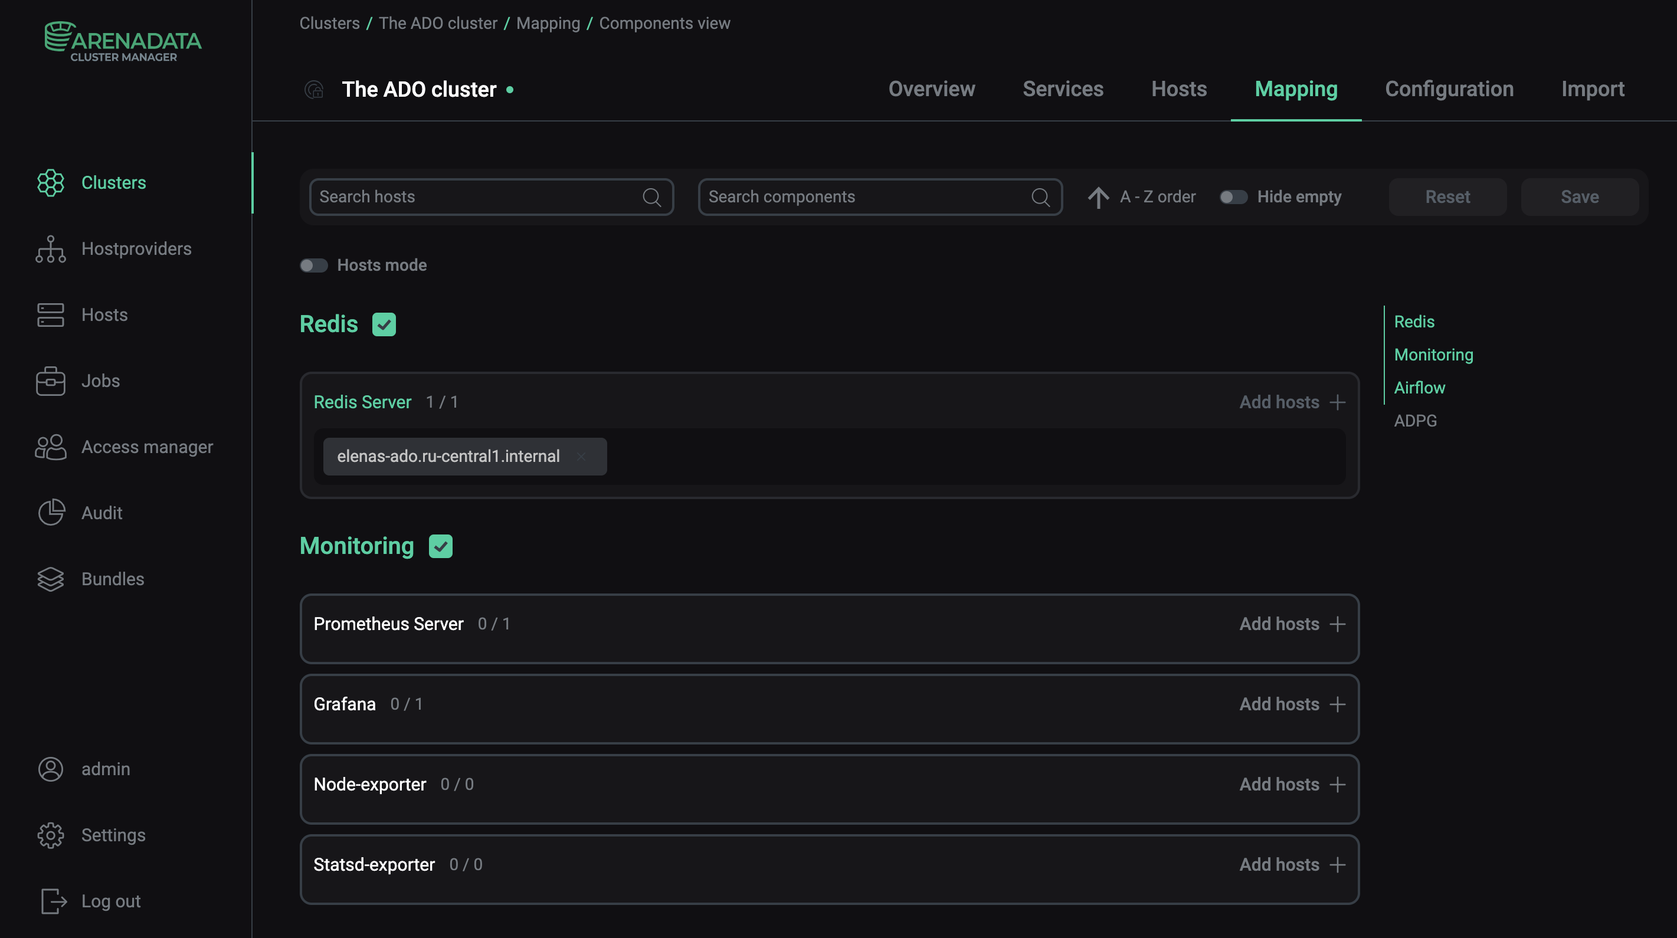Open Settings using the gear icon
1677x938 pixels.
click(50, 835)
